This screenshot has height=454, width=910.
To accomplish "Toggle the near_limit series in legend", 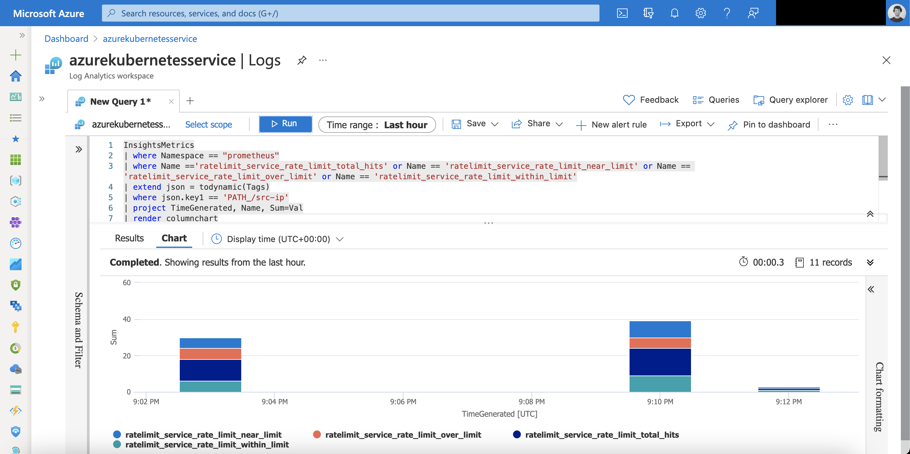I will tap(203, 435).
